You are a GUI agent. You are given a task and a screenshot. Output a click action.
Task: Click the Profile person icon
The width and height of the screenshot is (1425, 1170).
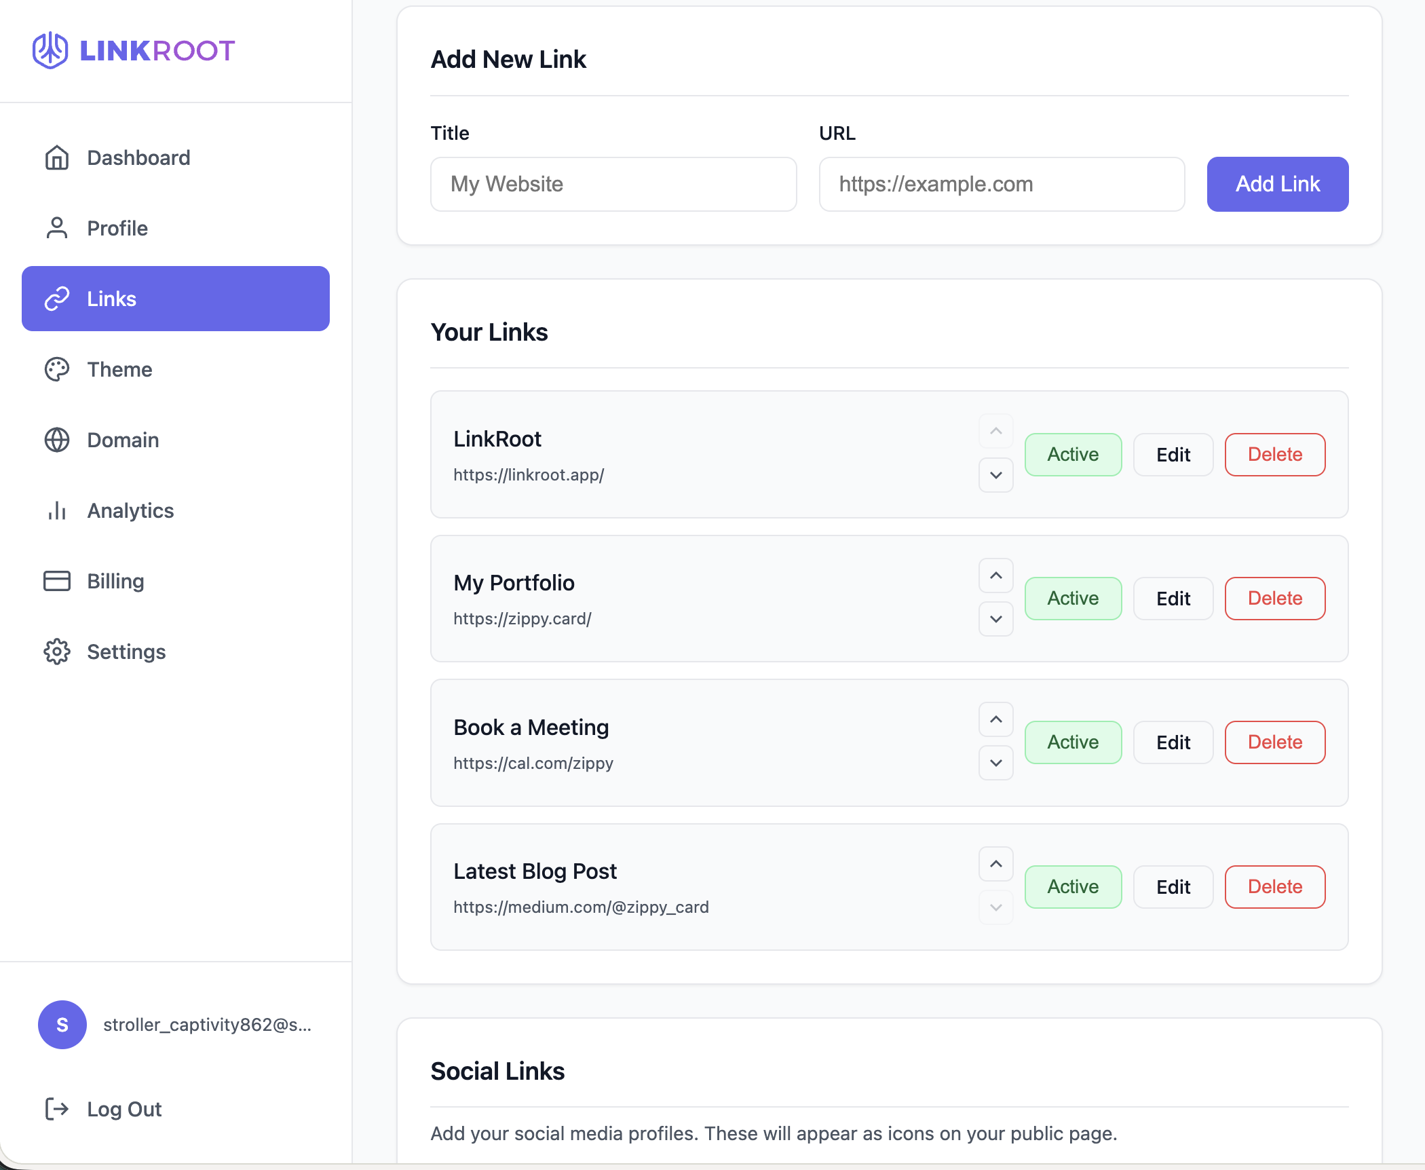pyautogui.click(x=57, y=228)
